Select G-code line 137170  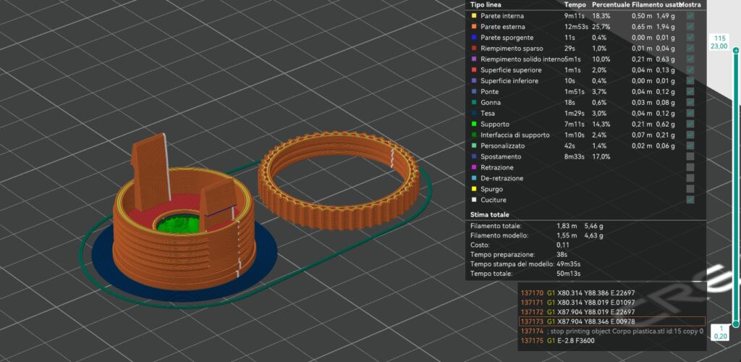click(612, 292)
